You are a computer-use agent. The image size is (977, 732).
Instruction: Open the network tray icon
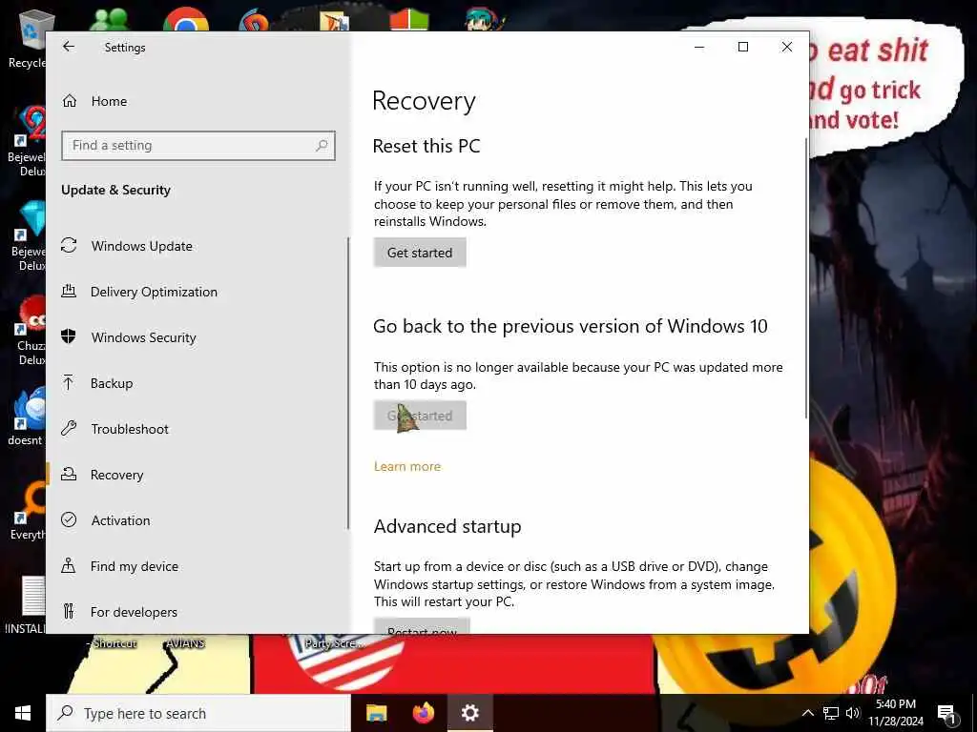831,713
